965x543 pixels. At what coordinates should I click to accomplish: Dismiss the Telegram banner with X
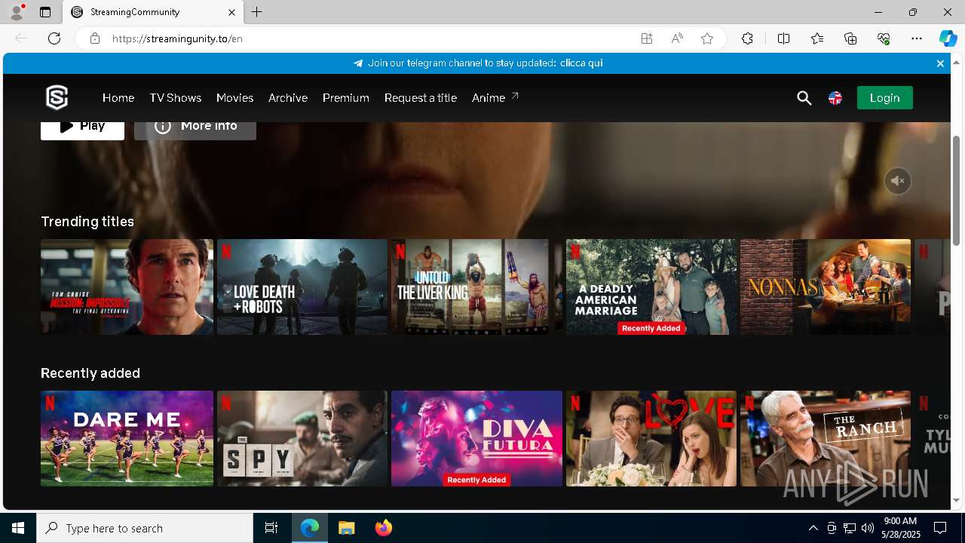click(x=940, y=63)
